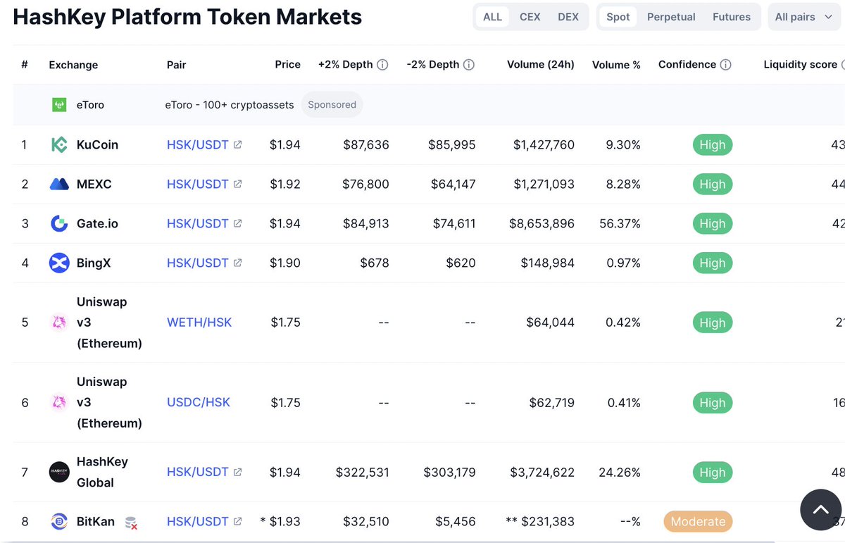Sort table by Exchange column header

pyautogui.click(x=73, y=65)
